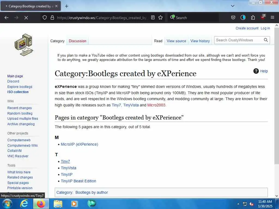Open Printable version link
Image resolution: width=279 pixels, height=209 pixels.
pyautogui.click(x=20, y=188)
